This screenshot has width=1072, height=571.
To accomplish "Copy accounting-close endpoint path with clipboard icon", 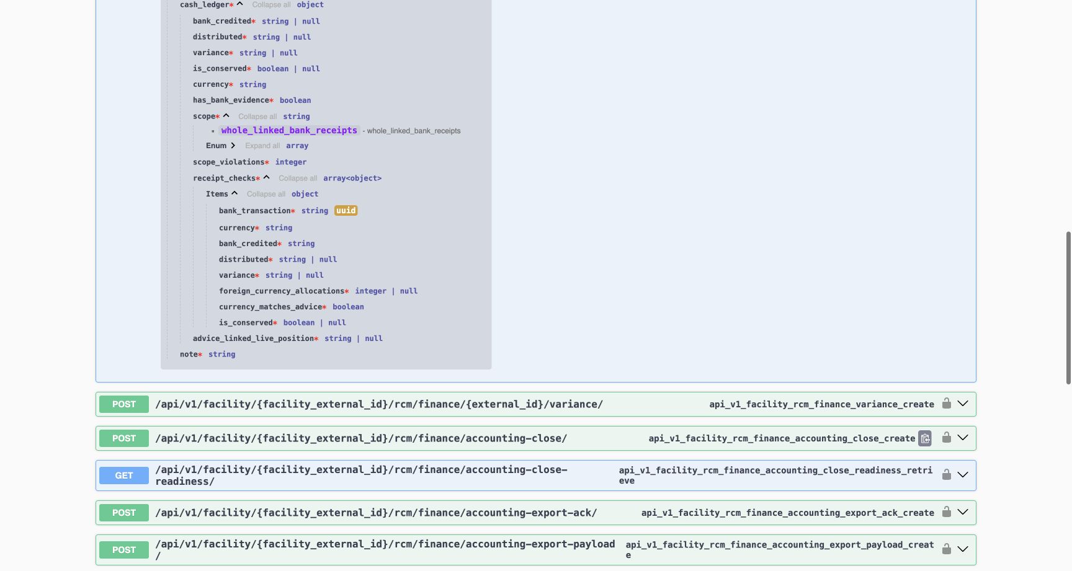I will coord(925,438).
